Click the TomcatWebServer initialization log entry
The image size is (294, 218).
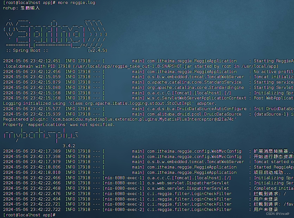[142, 76]
